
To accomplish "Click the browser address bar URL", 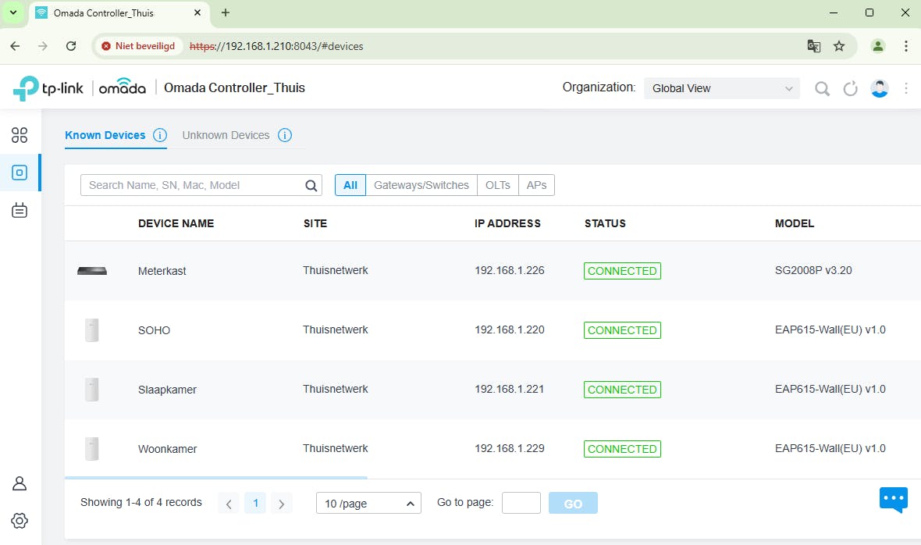I will (276, 46).
